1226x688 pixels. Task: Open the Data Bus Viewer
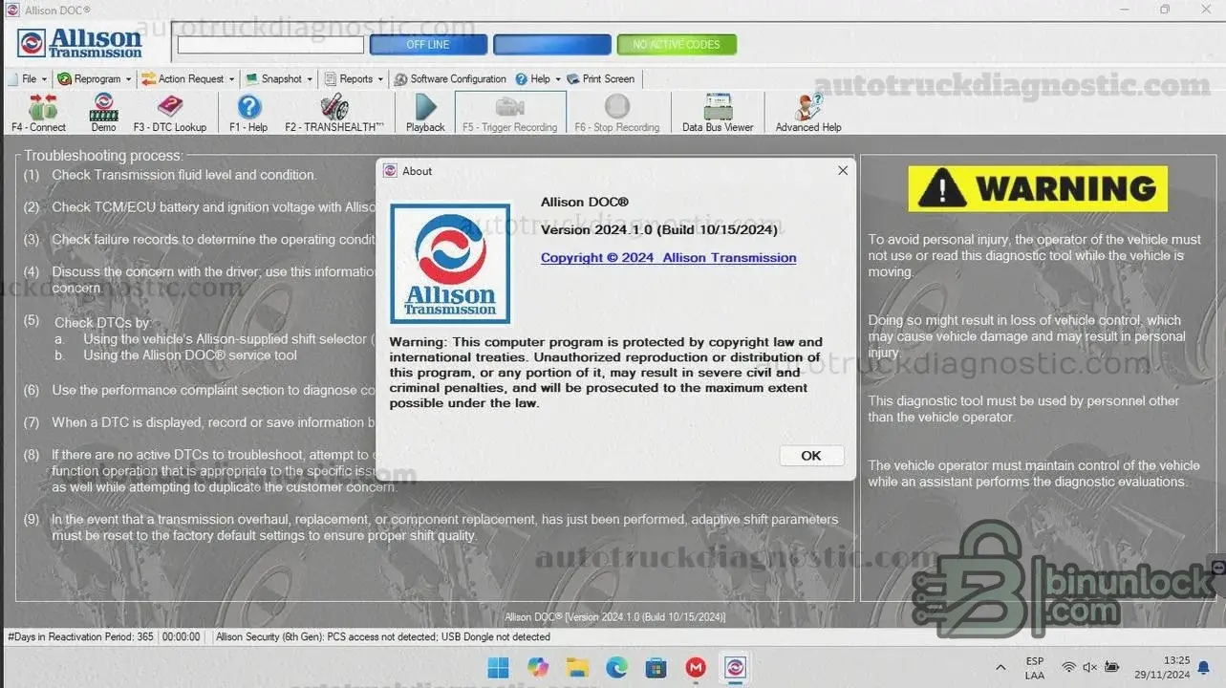pyautogui.click(x=718, y=113)
